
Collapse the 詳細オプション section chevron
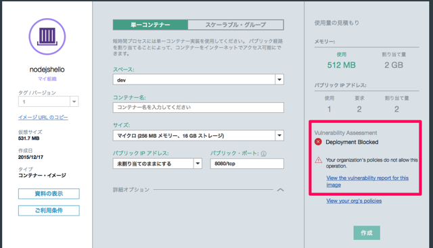click(x=280, y=190)
